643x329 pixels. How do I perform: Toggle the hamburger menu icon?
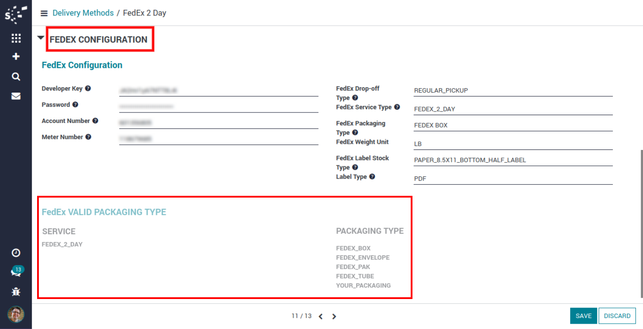[44, 13]
